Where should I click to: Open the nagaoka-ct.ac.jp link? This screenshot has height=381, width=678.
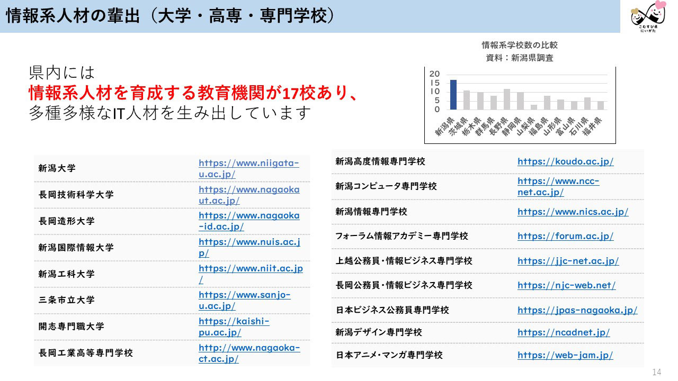pyautogui.click(x=249, y=353)
